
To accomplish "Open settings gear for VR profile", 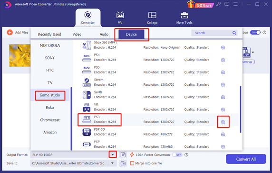I will pyautogui.click(x=223, y=110).
